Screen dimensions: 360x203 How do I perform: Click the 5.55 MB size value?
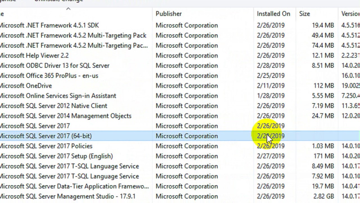tap(323, 96)
